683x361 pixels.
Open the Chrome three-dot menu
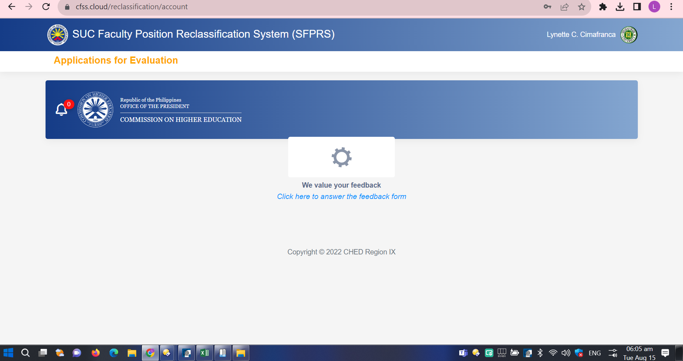(x=671, y=7)
